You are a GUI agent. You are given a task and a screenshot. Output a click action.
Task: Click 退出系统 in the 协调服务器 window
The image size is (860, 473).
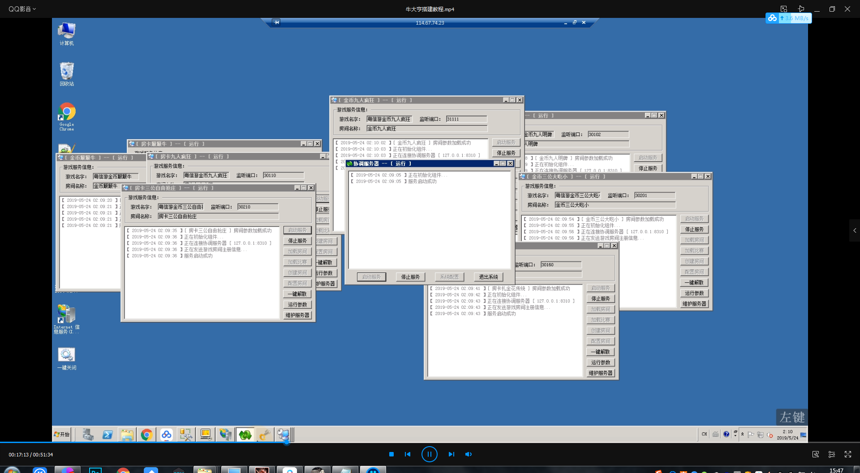point(488,277)
